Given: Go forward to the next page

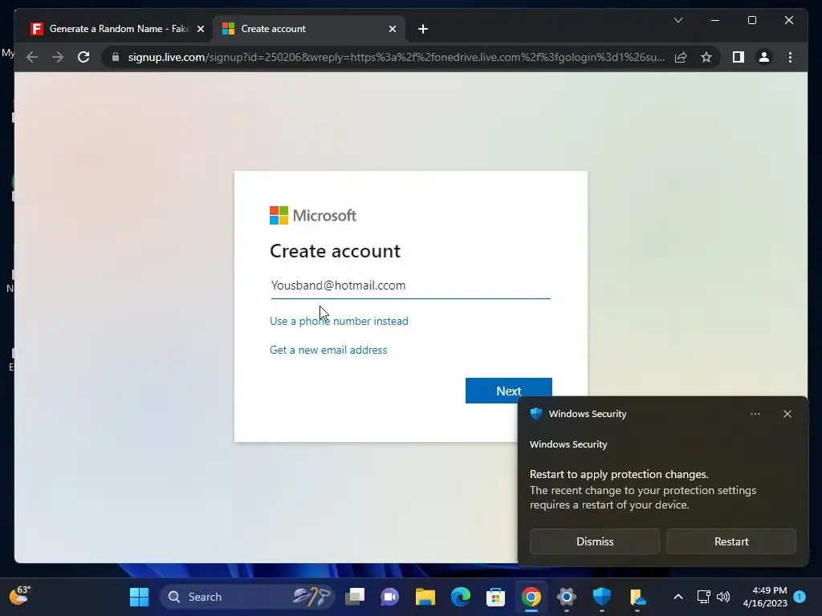Looking at the screenshot, I should [58, 57].
